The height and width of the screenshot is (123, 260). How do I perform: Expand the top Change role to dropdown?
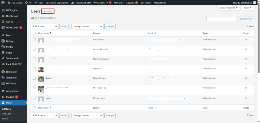87,26
